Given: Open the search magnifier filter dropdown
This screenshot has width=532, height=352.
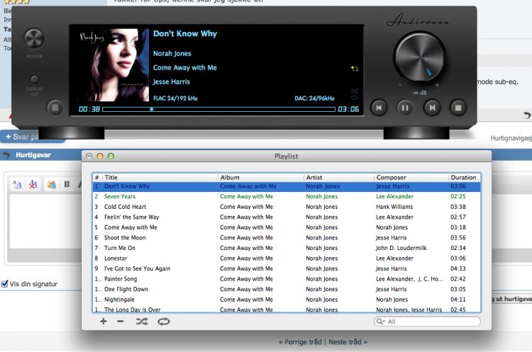Looking at the screenshot, I should tap(380, 322).
